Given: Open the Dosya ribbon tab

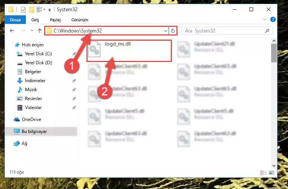Looking at the screenshot, I should coord(15,20).
